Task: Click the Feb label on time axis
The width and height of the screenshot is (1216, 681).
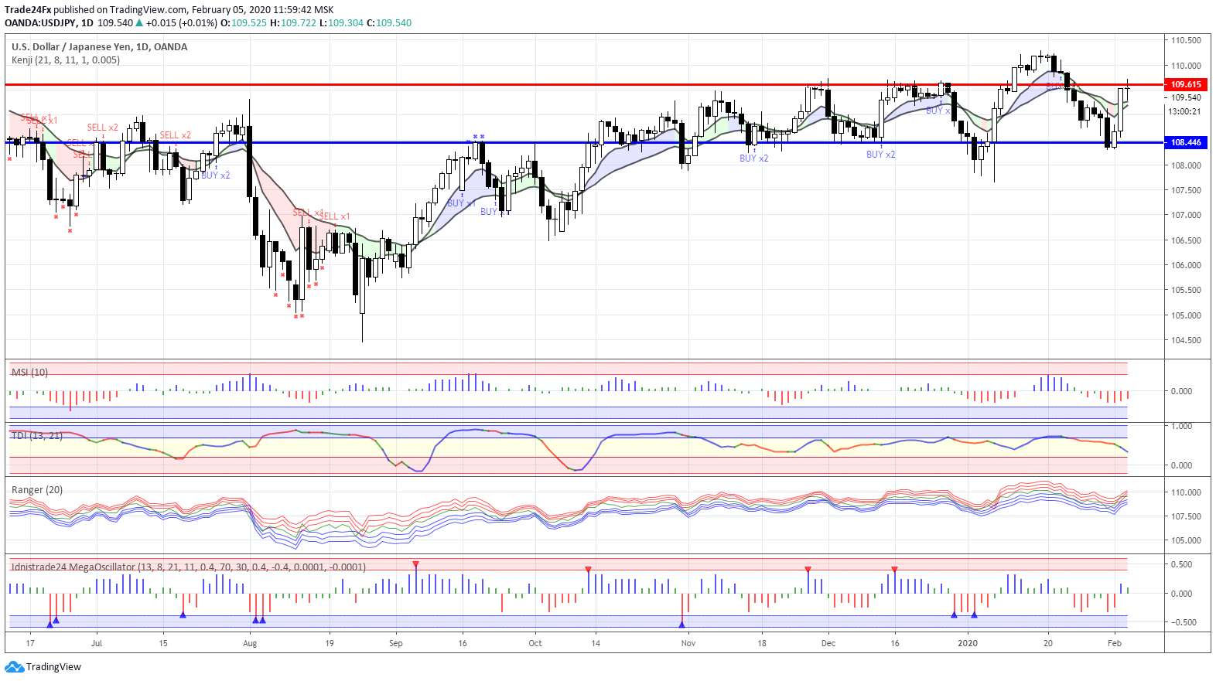Action: (1115, 643)
